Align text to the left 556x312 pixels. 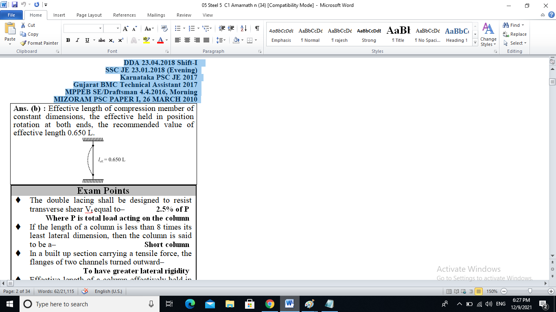pos(177,40)
